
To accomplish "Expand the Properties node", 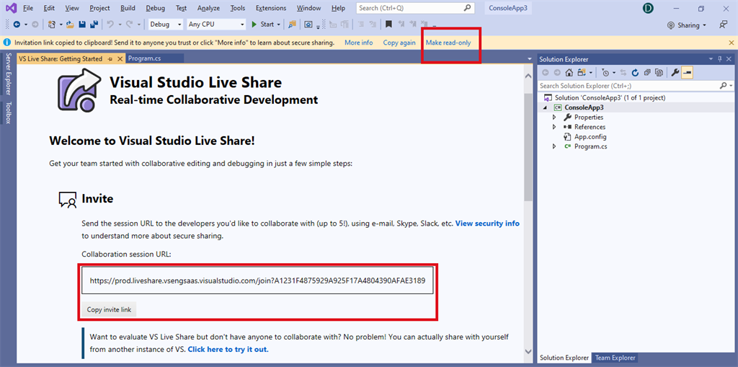I will [554, 118].
